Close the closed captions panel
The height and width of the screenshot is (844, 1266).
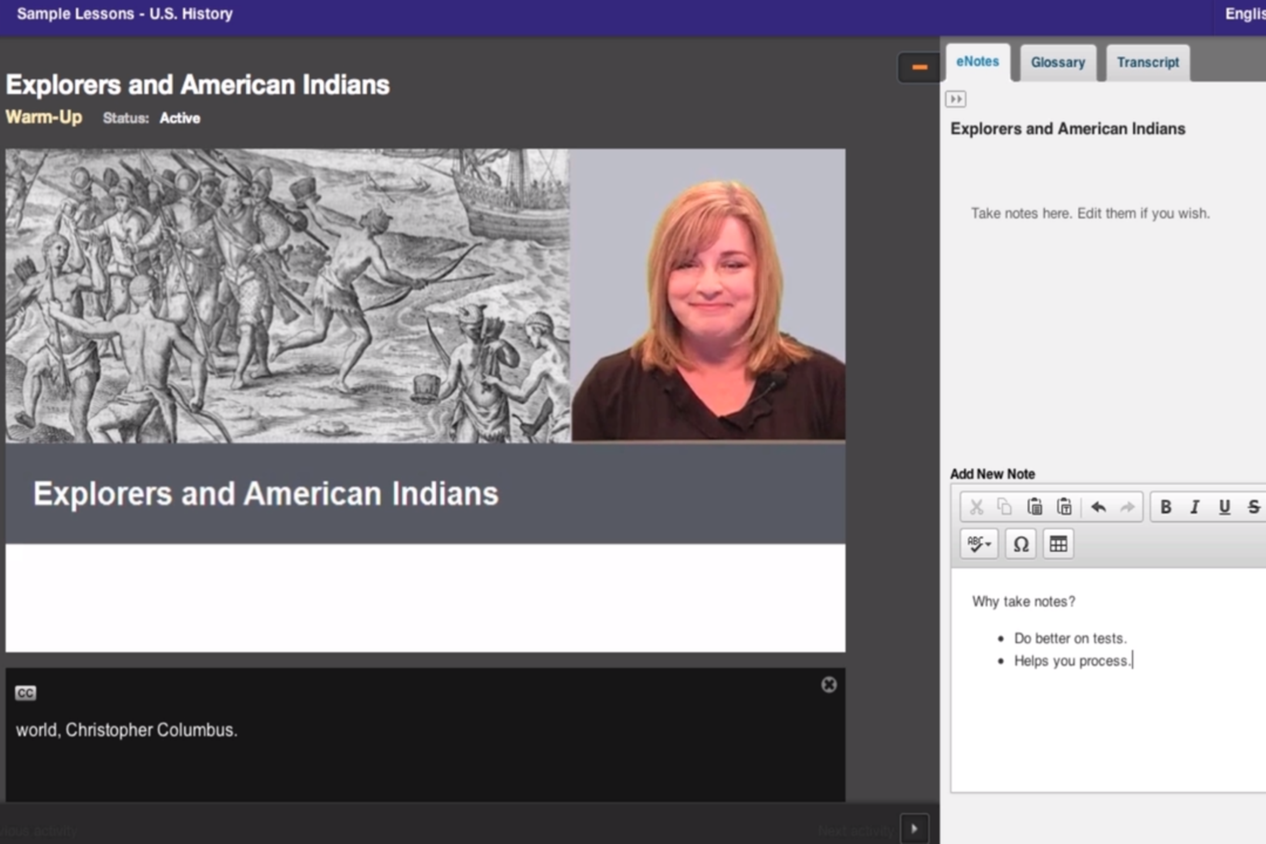point(828,684)
